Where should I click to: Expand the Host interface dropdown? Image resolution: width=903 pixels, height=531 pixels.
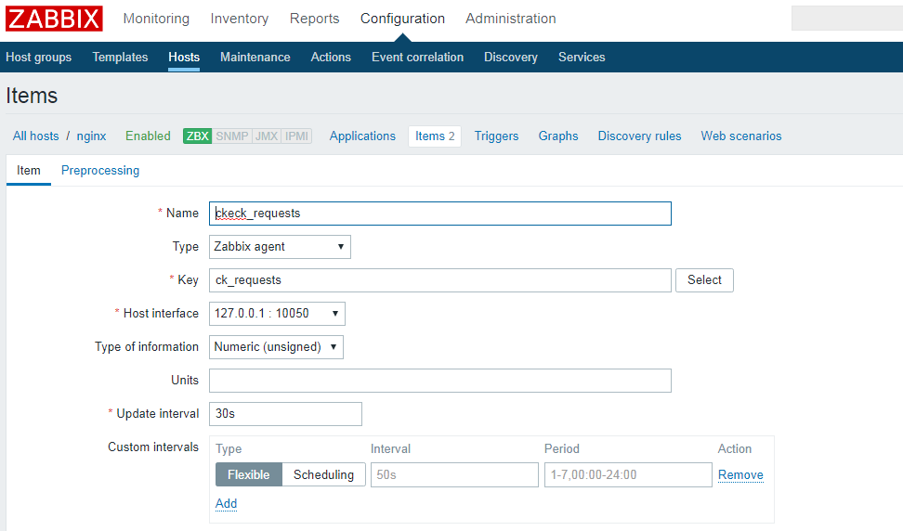[277, 314]
